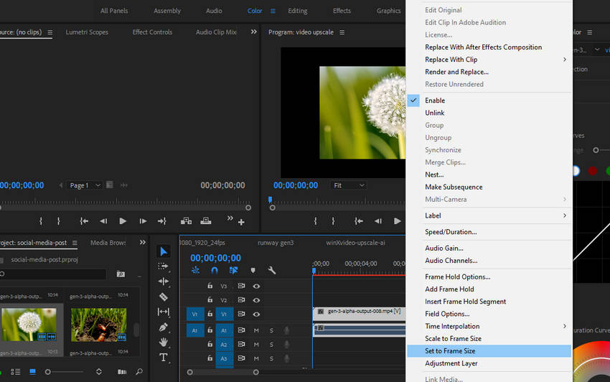Image resolution: width=610 pixels, height=382 pixels.
Task: Select the Razor tool
Action: tap(164, 297)
